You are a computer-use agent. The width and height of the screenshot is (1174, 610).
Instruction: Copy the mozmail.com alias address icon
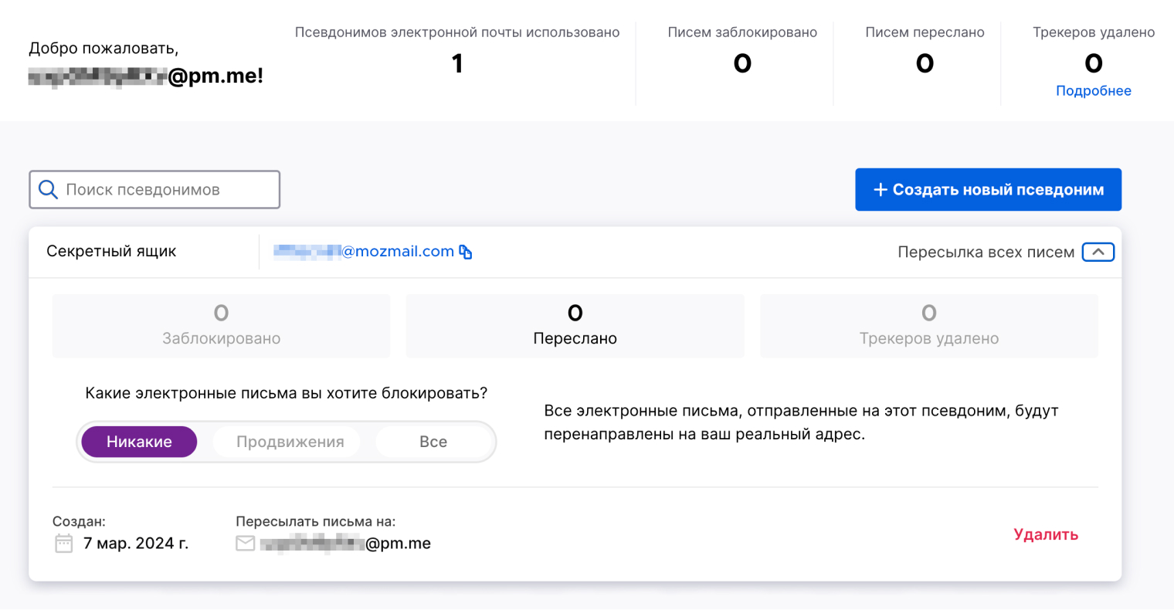point(466,252)
